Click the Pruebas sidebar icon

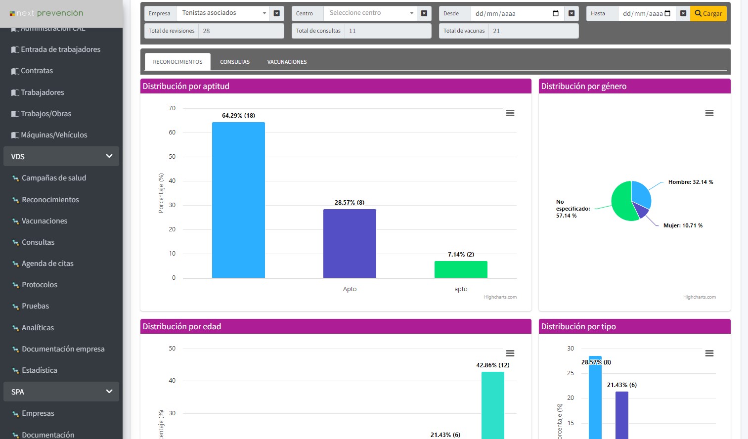[x=15, y=307]
